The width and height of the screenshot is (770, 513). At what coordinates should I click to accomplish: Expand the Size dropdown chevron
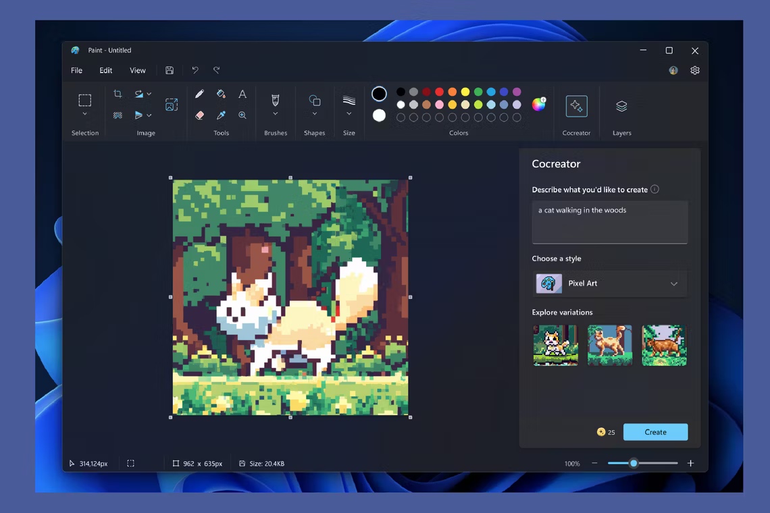(x=349, y=114)
